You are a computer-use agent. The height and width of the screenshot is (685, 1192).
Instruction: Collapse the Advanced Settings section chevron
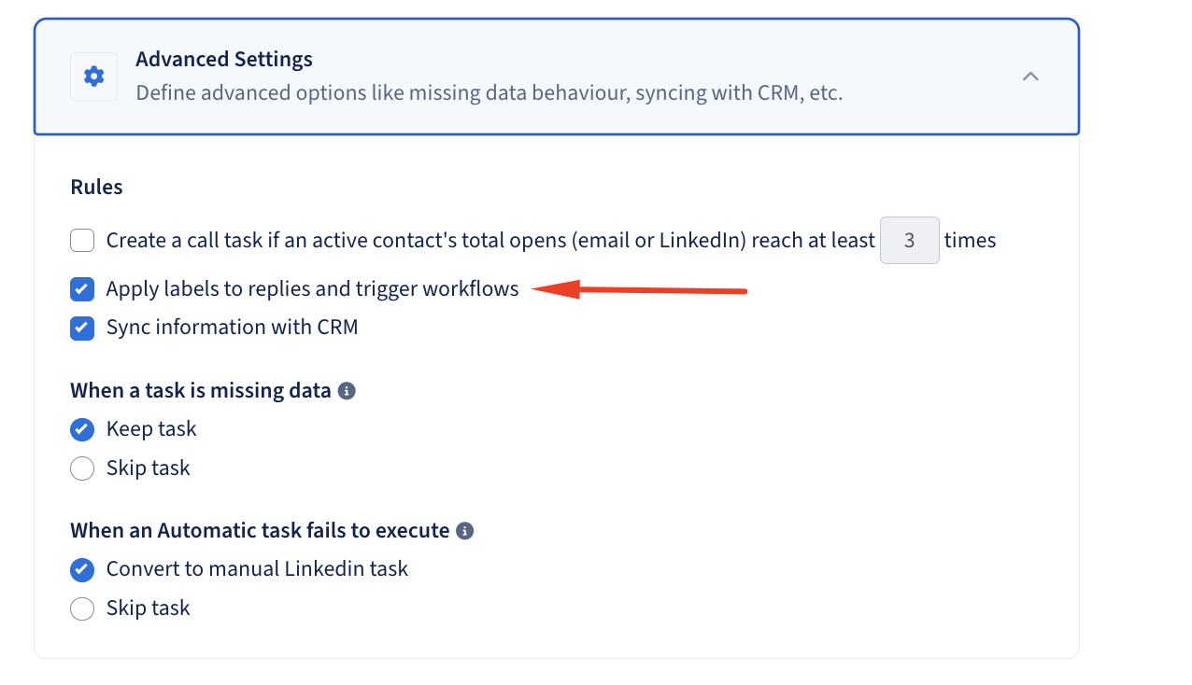point(1030,77)
